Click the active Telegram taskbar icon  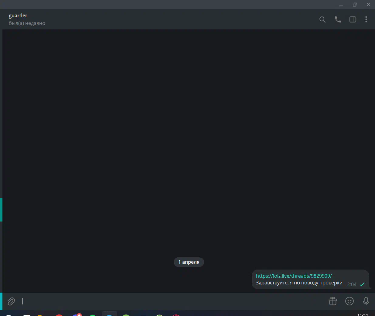[x=109, y=314]
